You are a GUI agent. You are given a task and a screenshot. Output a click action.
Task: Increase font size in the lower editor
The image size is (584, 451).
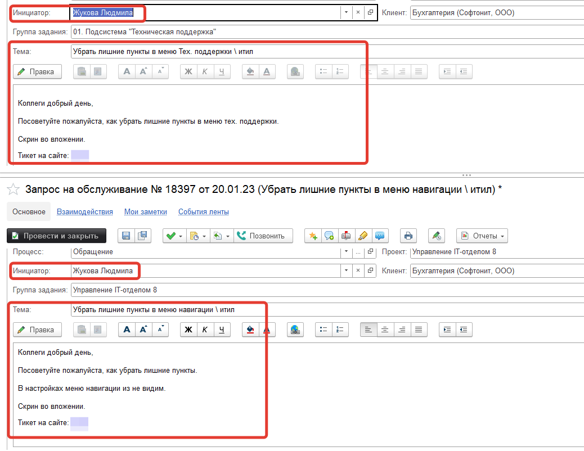[143, 330]
